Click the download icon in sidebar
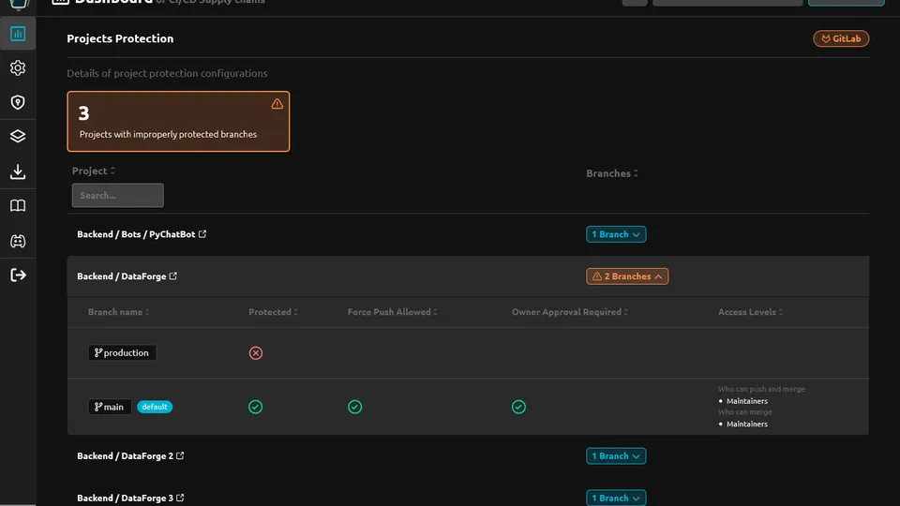Screen dimensions: 900x506 tap(18, 171)
